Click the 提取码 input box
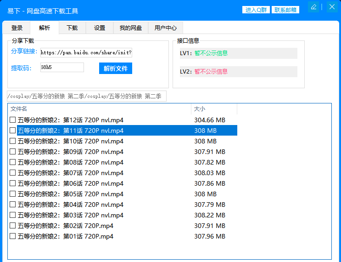The width and height of the screenshot is (341, 262). 62,67
